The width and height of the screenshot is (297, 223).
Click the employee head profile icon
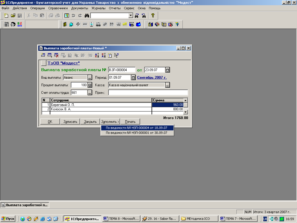click(x=13, y=24)
